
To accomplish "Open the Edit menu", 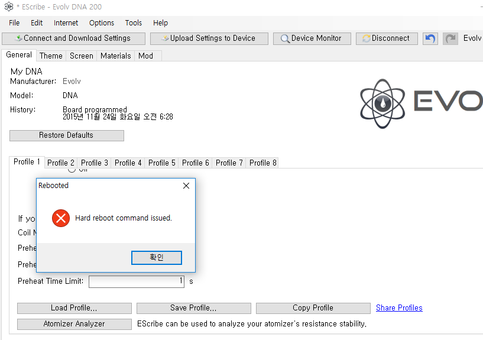I will coord(37,23).
